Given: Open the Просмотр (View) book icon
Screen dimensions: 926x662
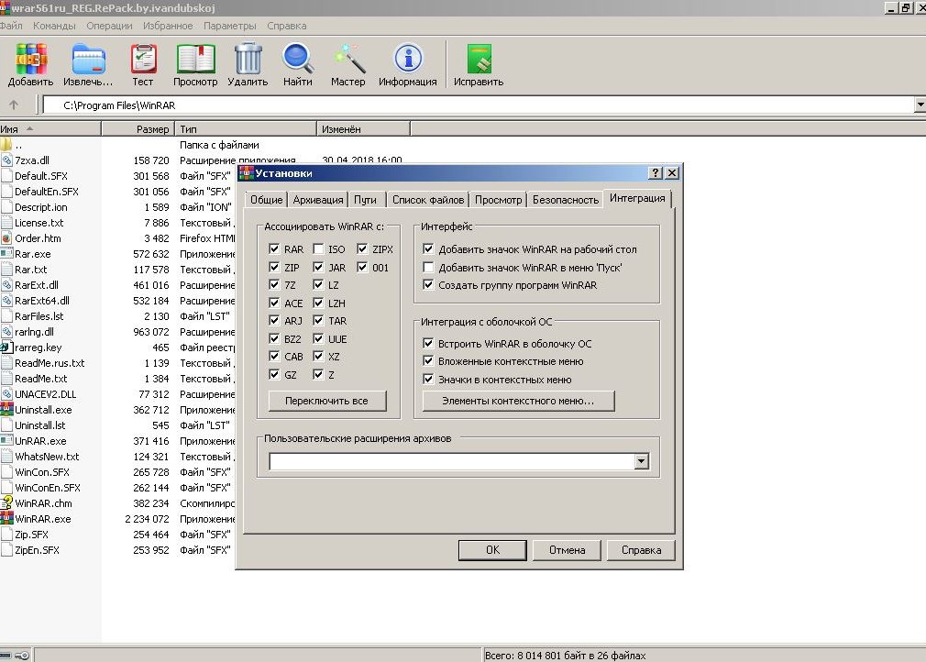Looking at the screenshot, I should click(x=195, y=59).
